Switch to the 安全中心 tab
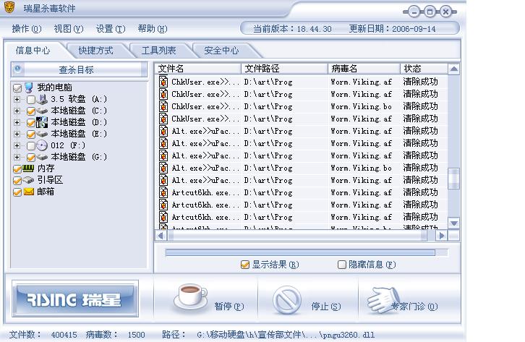Image resolution: width=525 pixels, height=342 pixels. click(221, 51)
